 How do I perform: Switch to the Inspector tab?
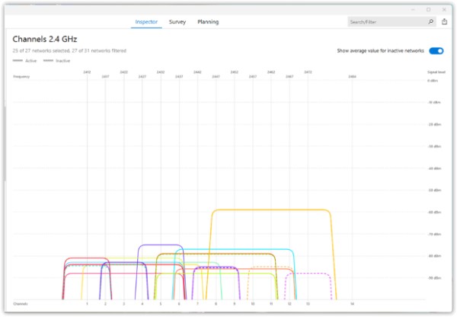146,22
